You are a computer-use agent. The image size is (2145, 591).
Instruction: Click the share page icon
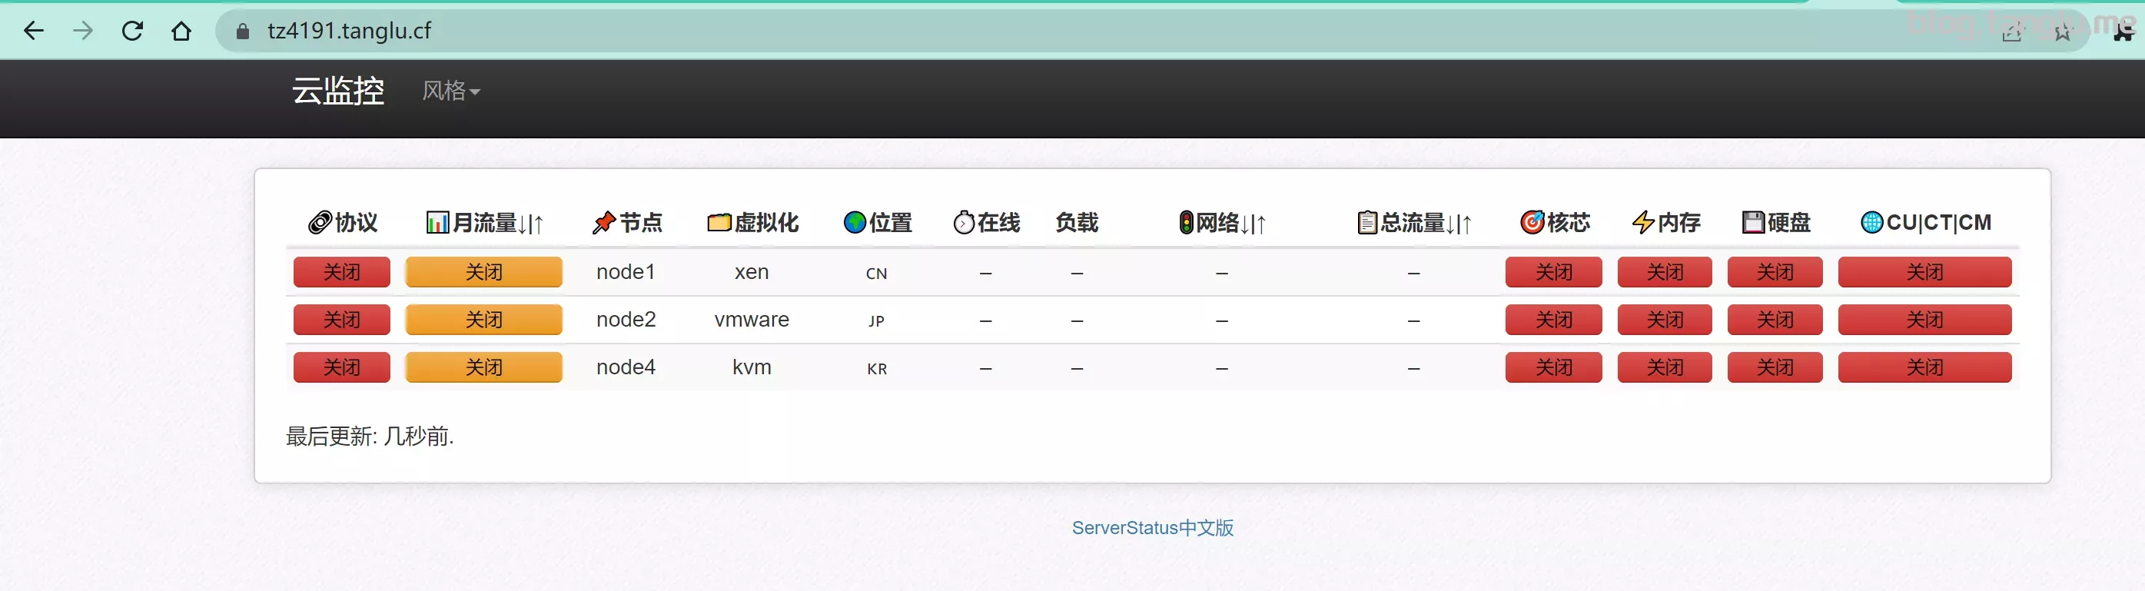[2012, 32]
